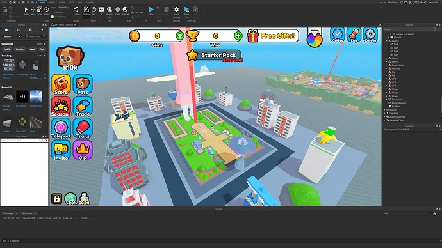Activate the Rotate tool
This screenshot has width=442, height=248.
tap(47, 11)
